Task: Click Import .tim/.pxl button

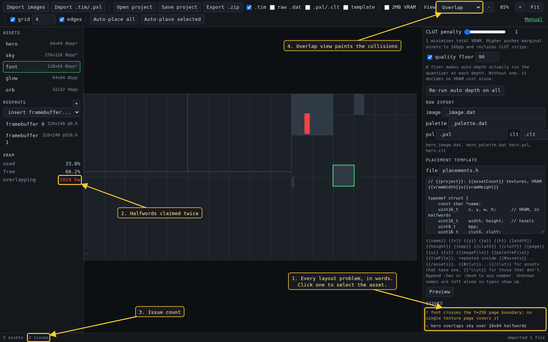Action: (78, 7)
